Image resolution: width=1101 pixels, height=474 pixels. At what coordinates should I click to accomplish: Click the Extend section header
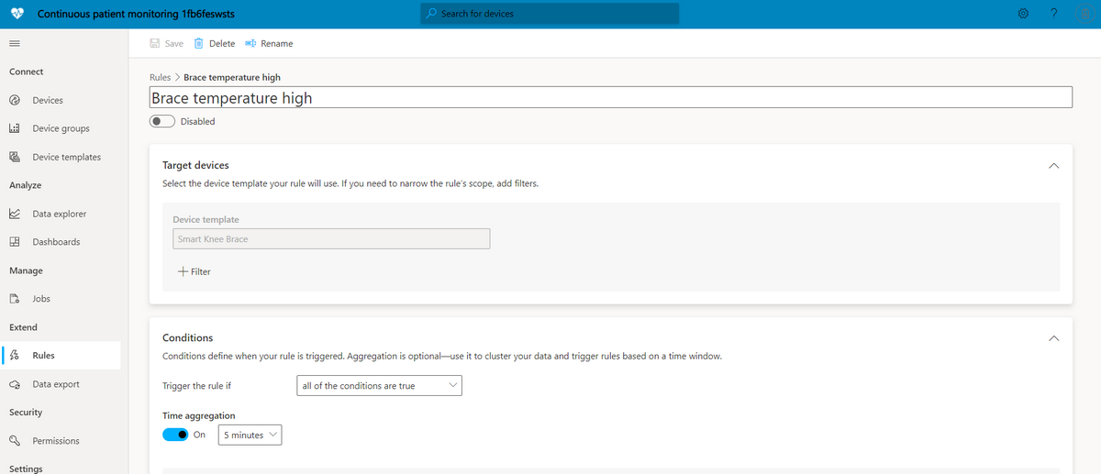(24, 327)
